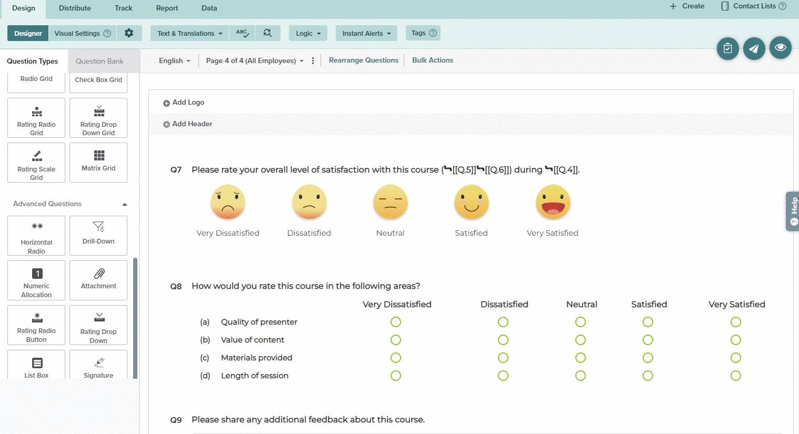Preview survey with the eye button
This screenshot has height=434, width=799.
click(781, 48)
